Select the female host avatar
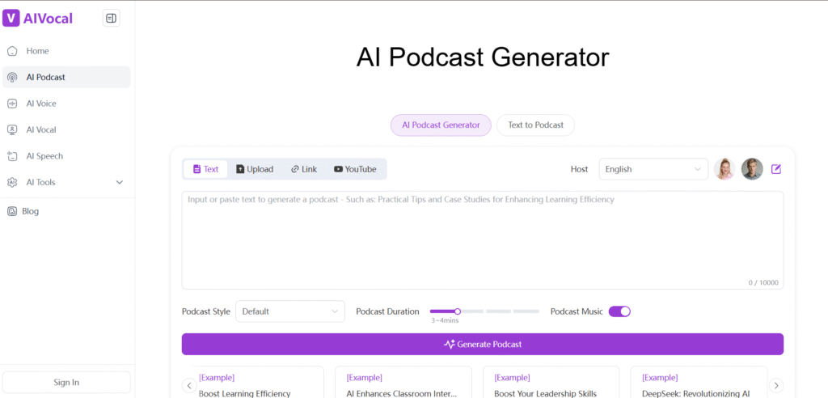The height and width of the screenshot is (398, 828). point(724,169)
